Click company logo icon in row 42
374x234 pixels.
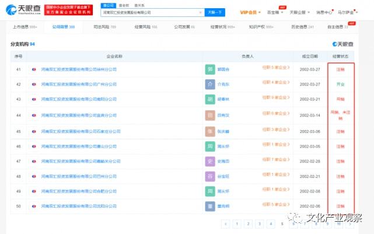click(34, 84)
